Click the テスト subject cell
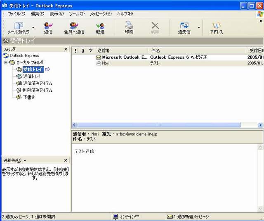Screen dimensions: 264x221 (x=155, y=63)
